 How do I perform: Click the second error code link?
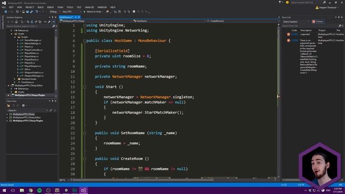294,40
